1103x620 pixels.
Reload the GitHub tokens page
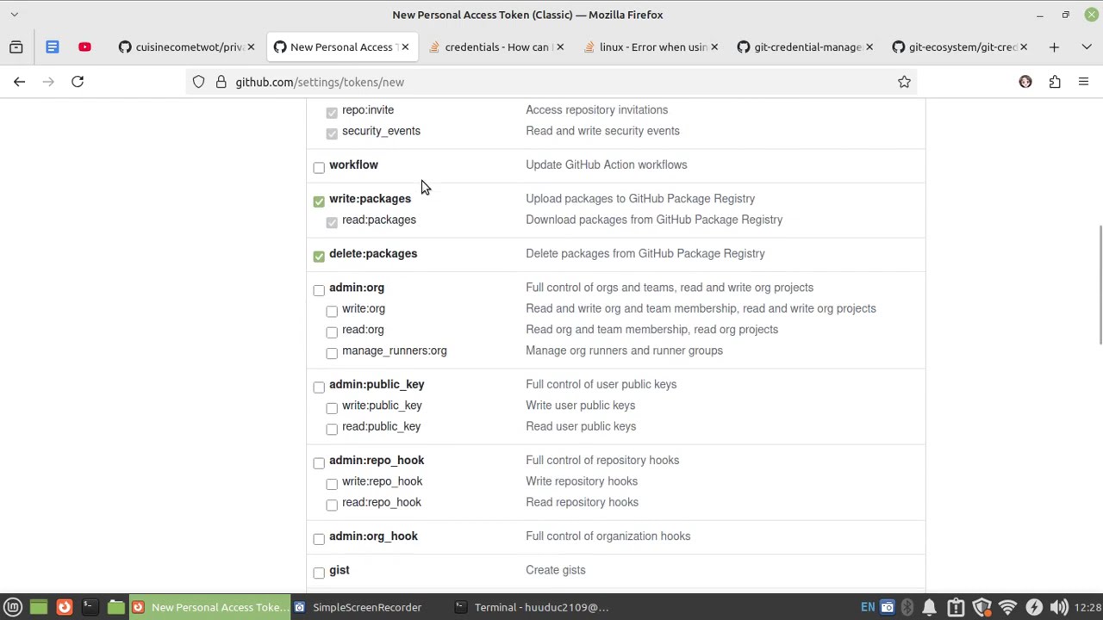[x=78, y=82]
